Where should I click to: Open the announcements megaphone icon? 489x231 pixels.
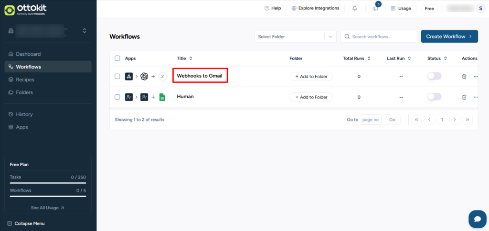tap(375, 8)
